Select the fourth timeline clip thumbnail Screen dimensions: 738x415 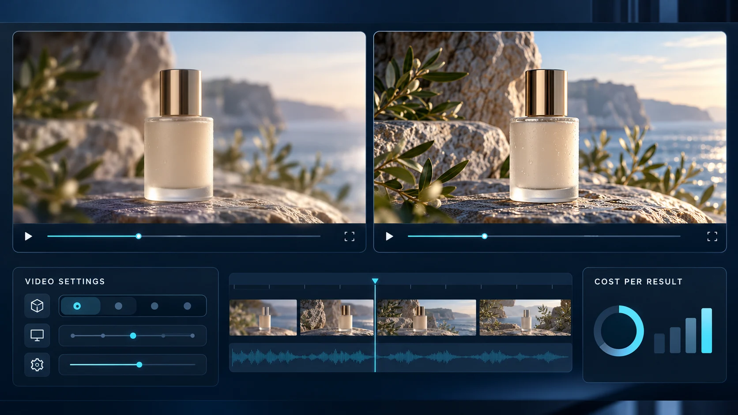click(x=525, y=318)
